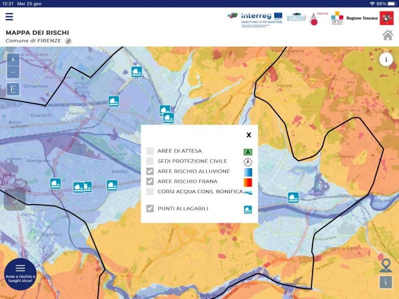Click the red-orange landslide risk color swatch

pyautogui.click(x=248, y=182)
